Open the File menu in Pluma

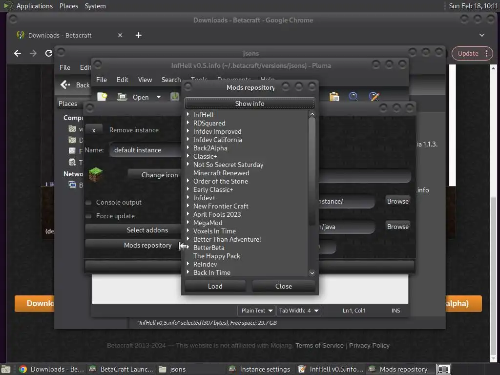[102, 80]
